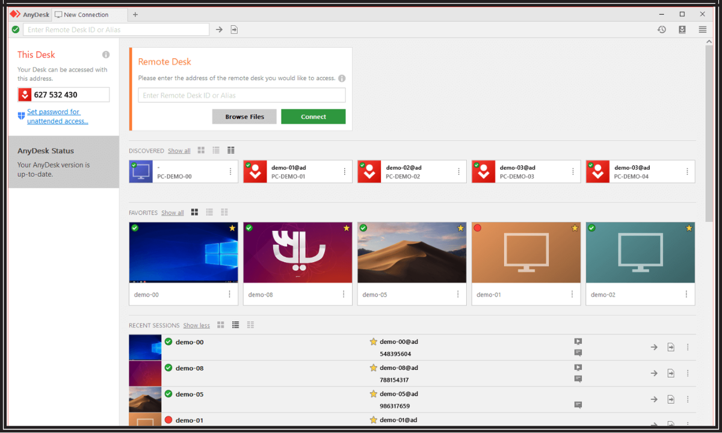722x433 pixels.
Task: Open chat icon for demo-05 recent session
Action: pos(578,405)
